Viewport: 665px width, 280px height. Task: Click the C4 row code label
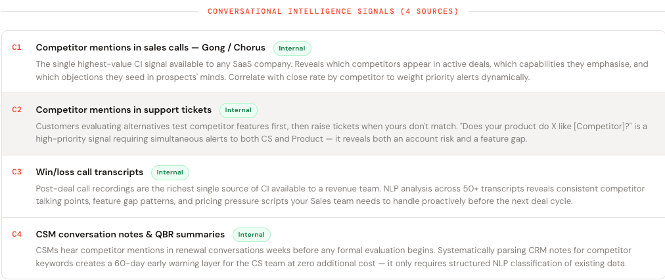[16, 234]
